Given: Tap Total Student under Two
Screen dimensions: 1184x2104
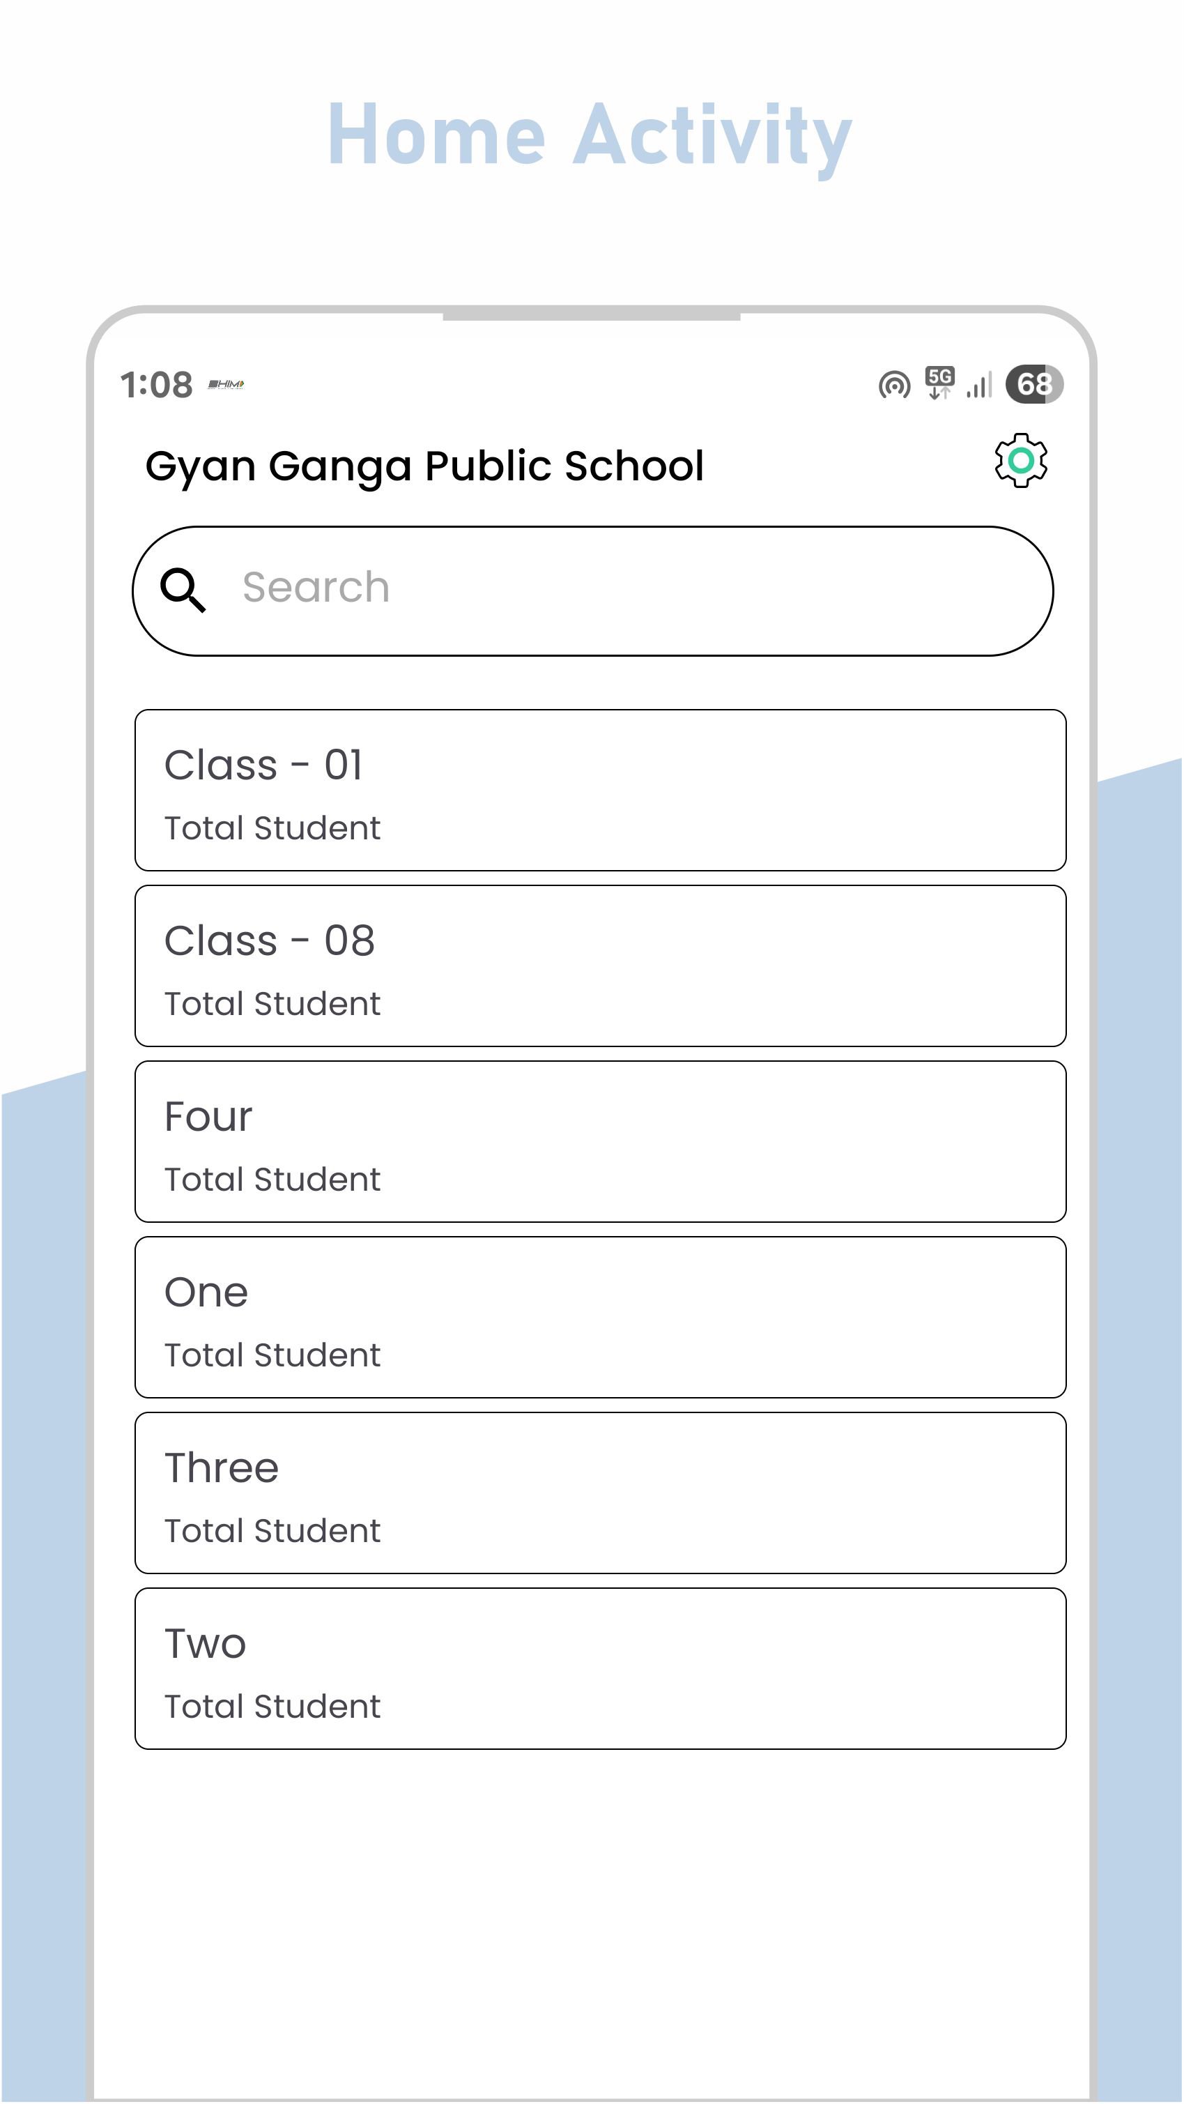Looking at the screenshot, I should 272,1706.
